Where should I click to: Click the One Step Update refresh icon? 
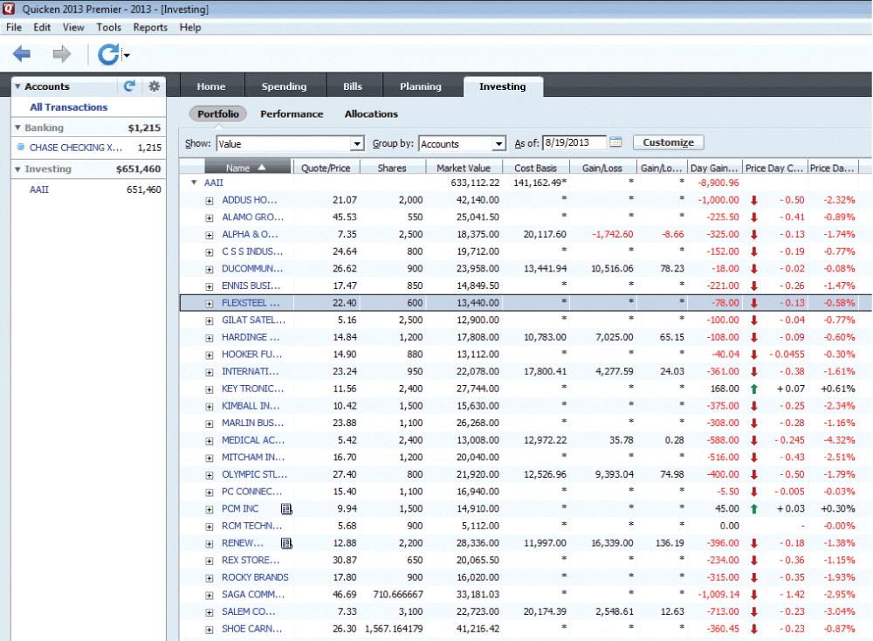pos(108,54)
